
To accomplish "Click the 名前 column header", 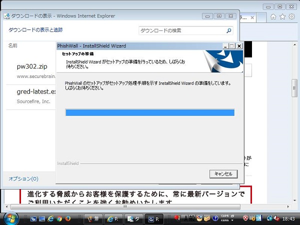I will [12, 45].
